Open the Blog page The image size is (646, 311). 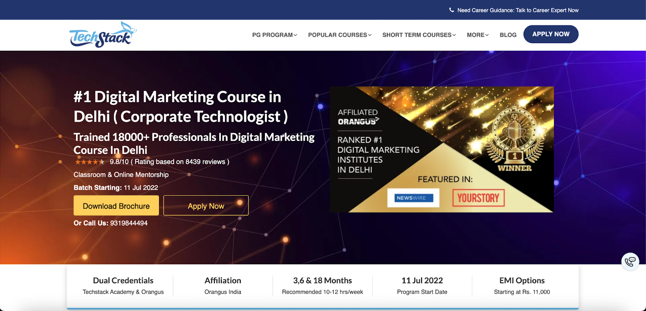(508, 35)
